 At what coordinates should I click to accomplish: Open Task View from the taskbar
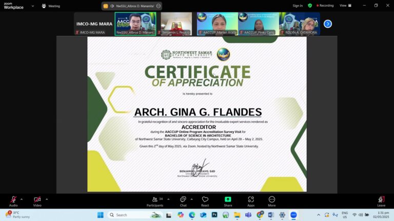[169, 215]
